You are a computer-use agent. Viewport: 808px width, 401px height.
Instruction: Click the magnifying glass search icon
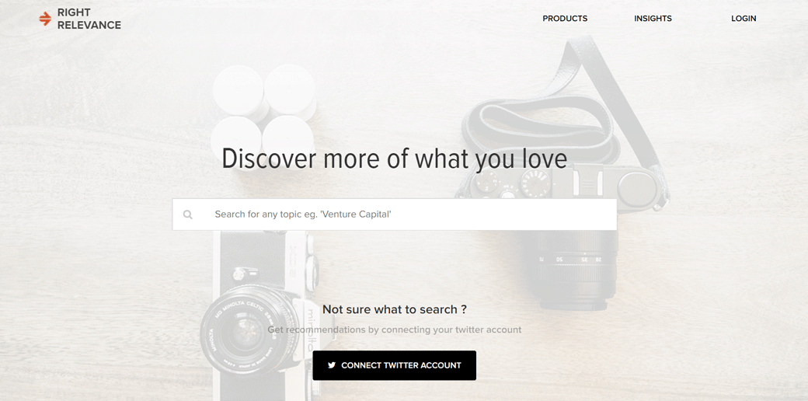187,214
